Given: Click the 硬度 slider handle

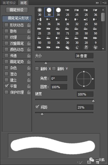Looking at the screenshot, I should (x=93, y=101).
